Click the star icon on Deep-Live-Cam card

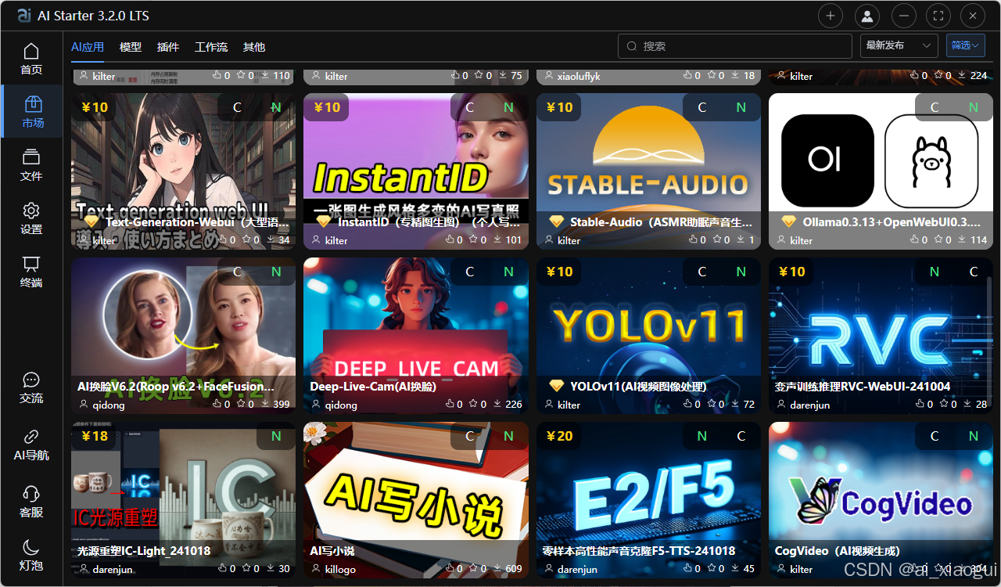pyautogui.click(x=475, y=405)
